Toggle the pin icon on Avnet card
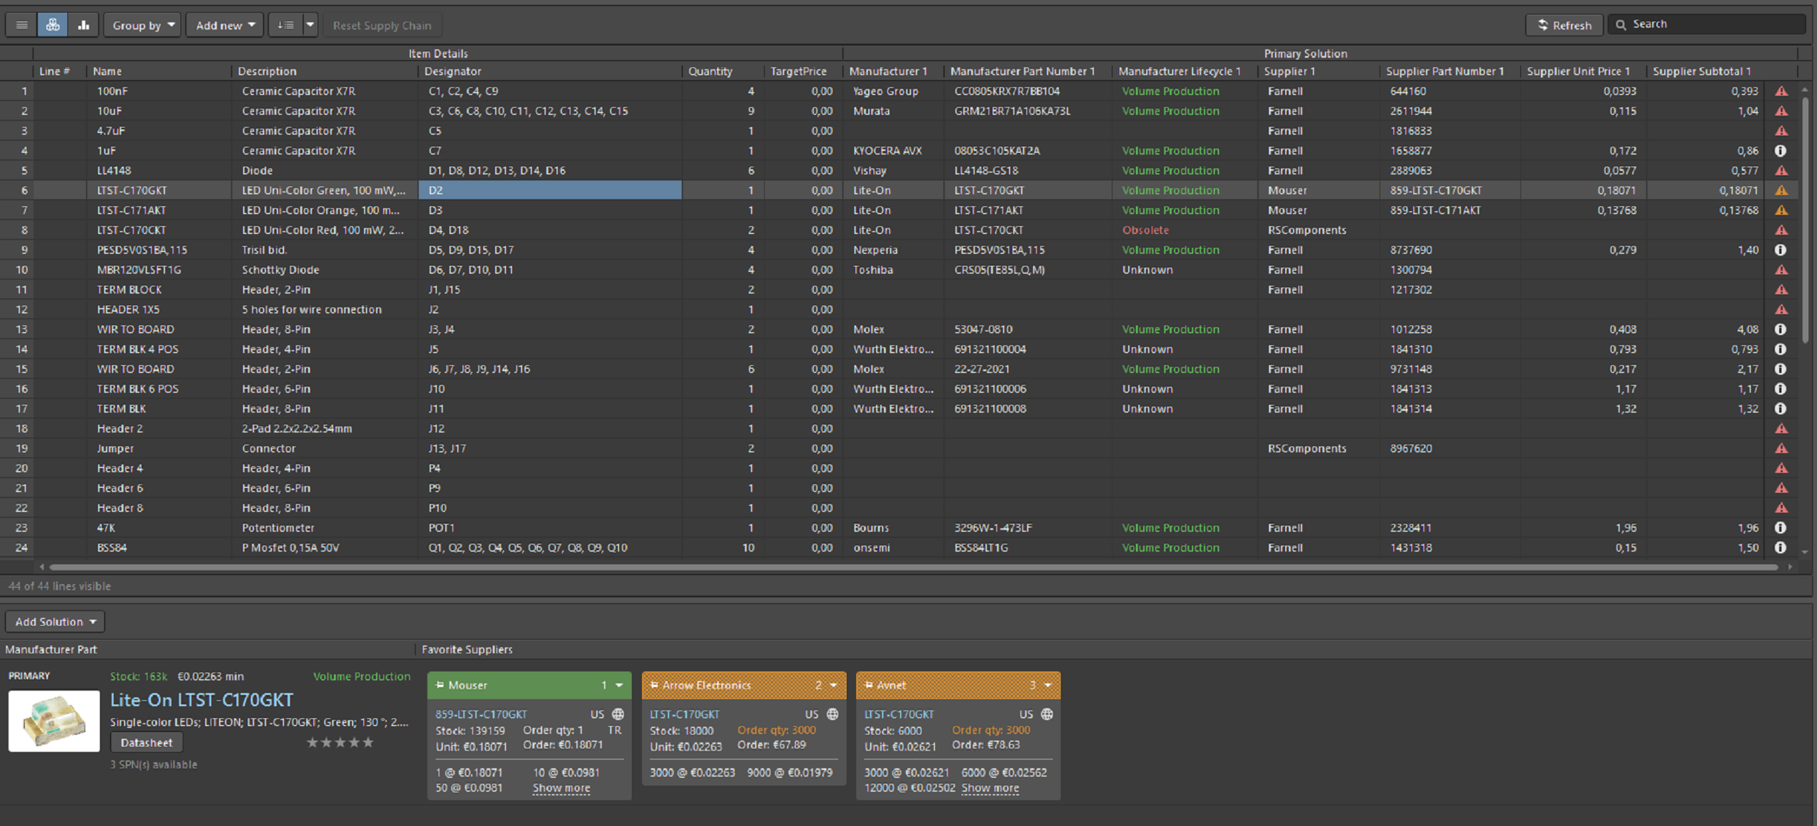 (868, 685)
